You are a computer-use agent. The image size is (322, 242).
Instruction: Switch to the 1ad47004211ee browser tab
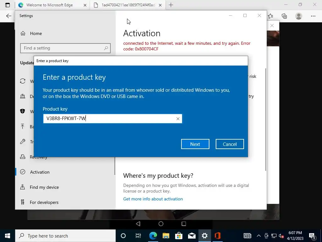coord(127,5)
